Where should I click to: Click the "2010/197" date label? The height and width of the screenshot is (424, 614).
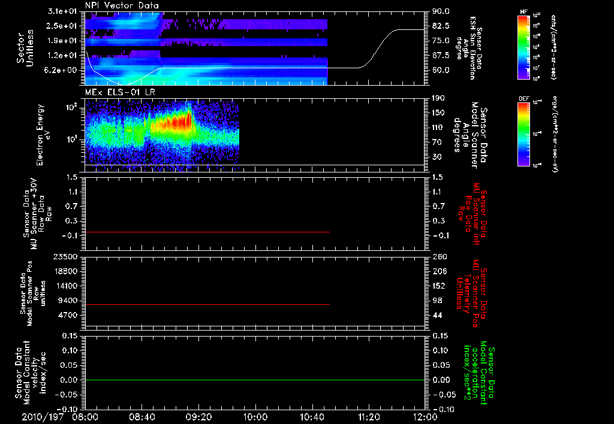(x=43, y=417)
